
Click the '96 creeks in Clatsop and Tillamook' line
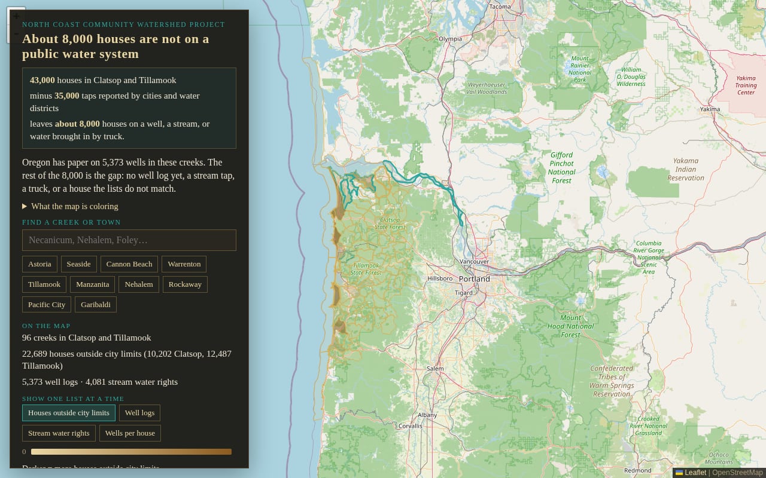coord(87,338)
